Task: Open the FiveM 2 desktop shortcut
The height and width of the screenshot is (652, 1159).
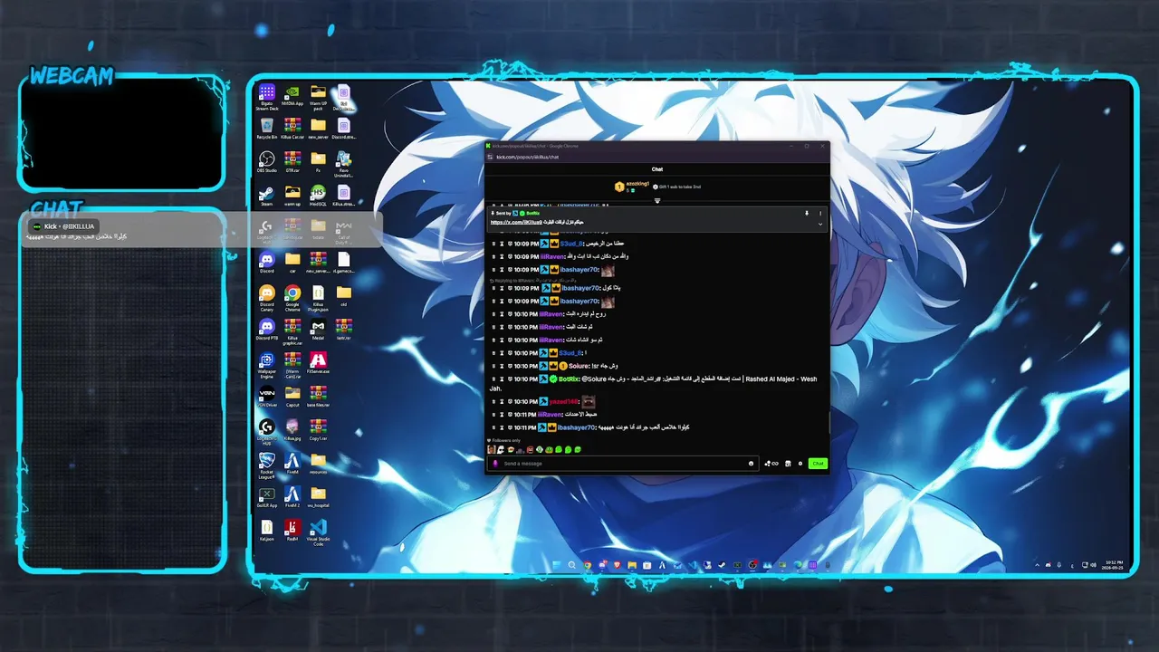Action: point(292,497)
